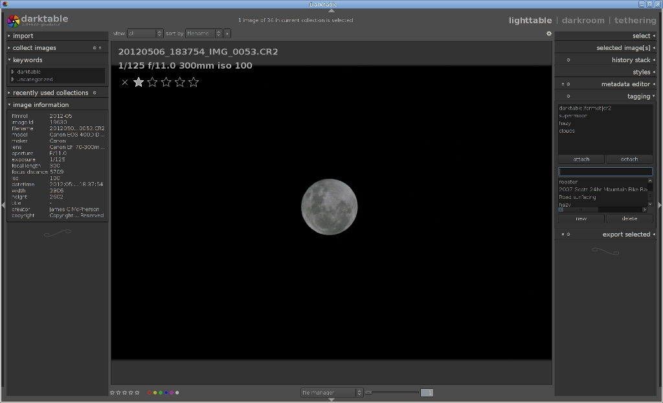Click first star in bottom toolbar

(113, 393)
